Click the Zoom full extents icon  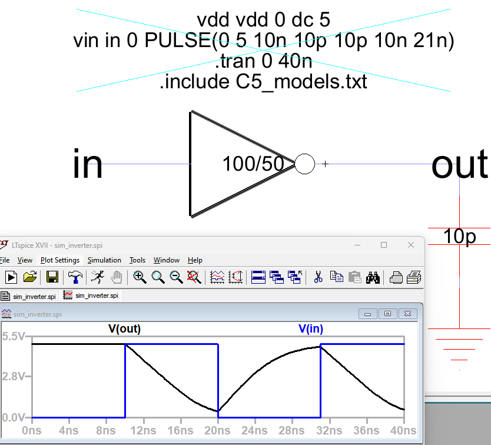click(194, 277)
